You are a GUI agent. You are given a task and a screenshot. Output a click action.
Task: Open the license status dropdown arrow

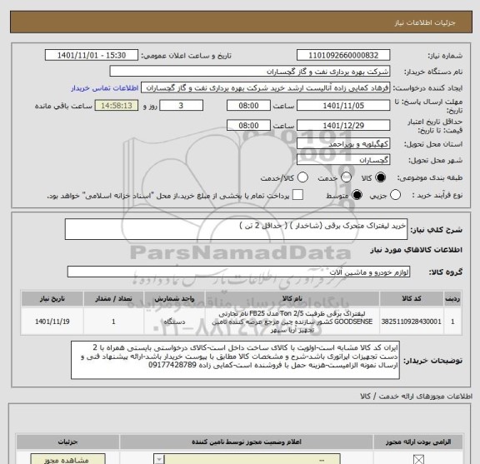pos(159,459)
